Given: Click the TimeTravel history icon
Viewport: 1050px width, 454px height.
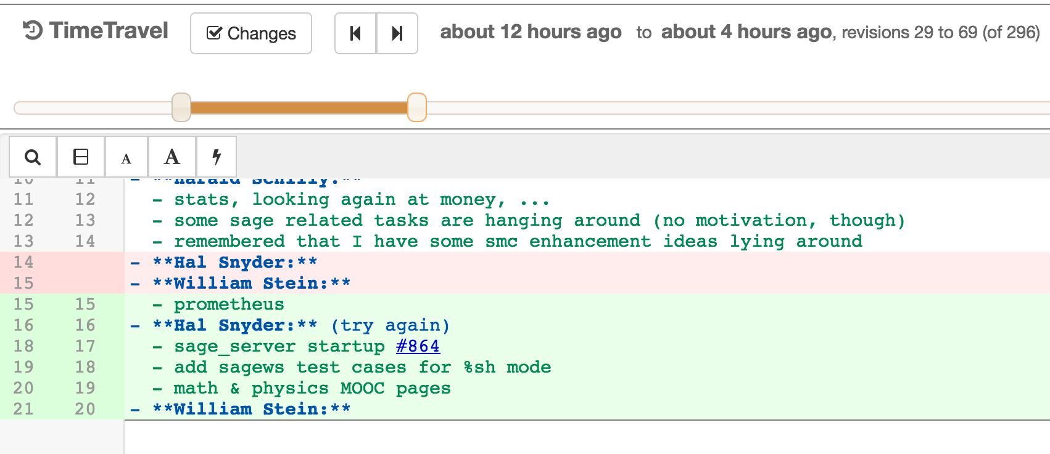Looking at the screenshot, I should coord(33,30).
